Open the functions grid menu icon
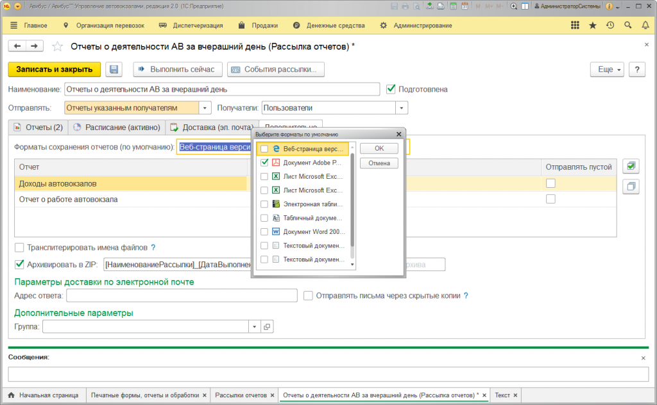 575,26
